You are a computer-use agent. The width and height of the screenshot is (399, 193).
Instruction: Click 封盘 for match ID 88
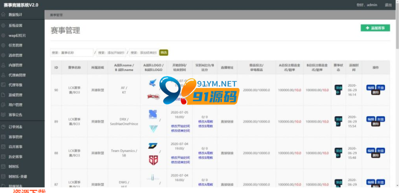[380, 150]
